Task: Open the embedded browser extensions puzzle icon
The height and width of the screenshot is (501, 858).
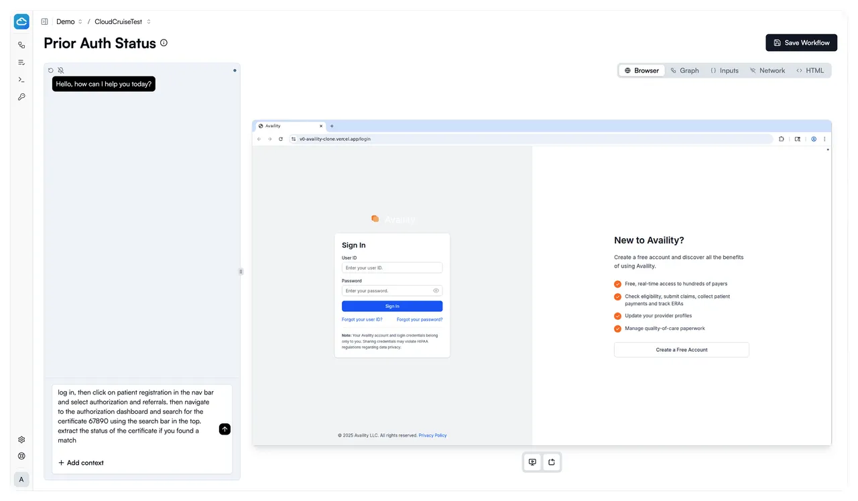Action: 782,139
